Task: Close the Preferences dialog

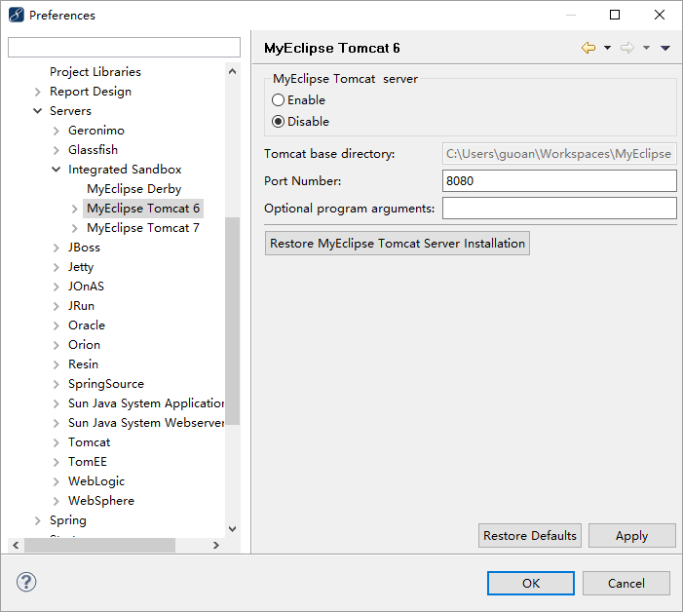Action: coord(659,15)
